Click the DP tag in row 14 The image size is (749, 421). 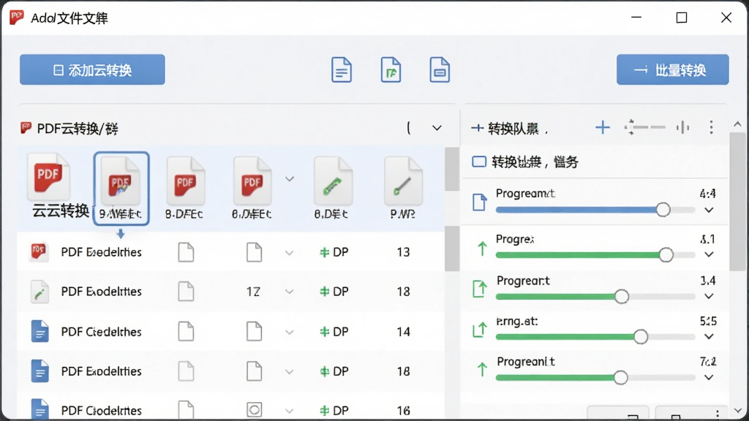[x=334, y=332]
